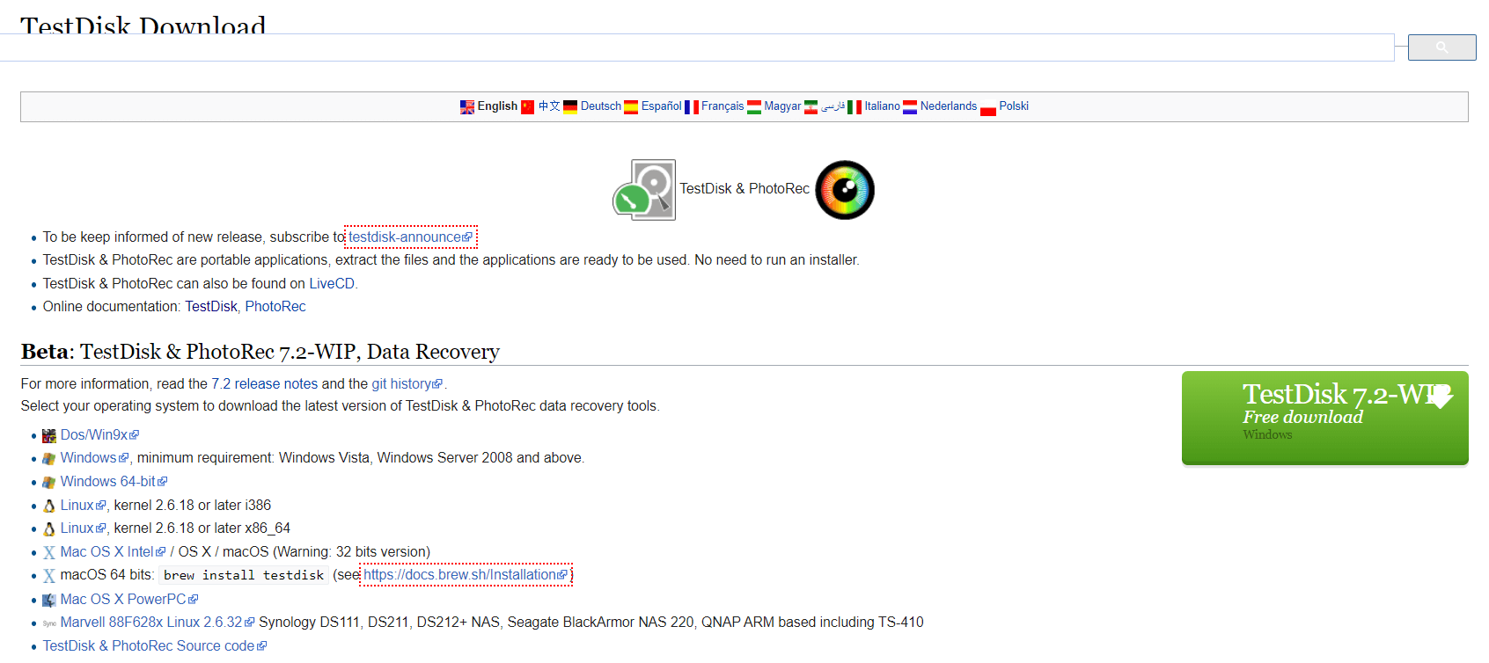The image size is (1489, 663).
Task: Download Marvell 88F628x Linux 2.6.32 build
Action: coord(158,623)
